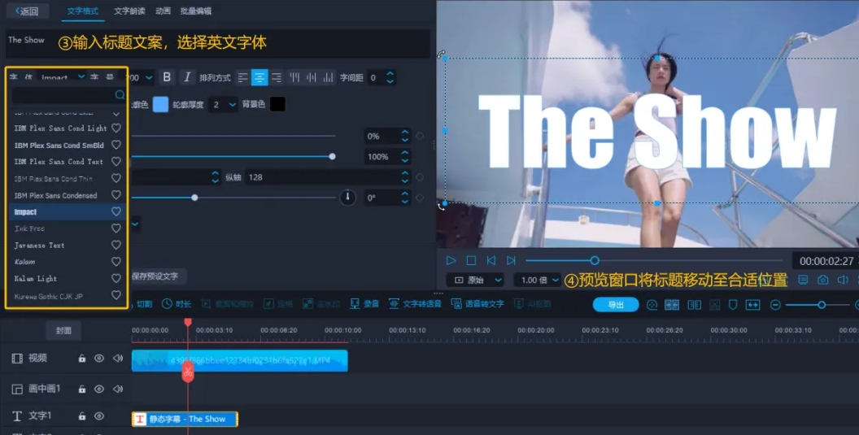Click the rotation dial icon
Image resolution: width=859 pixels, height=435 pixels.
point(348,198)
